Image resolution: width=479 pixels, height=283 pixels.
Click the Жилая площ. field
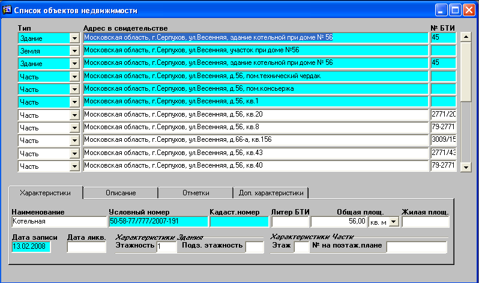coord(425,222)
